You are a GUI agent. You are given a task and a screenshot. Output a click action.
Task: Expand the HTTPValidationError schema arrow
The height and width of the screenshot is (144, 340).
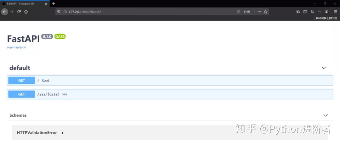click(62, 133)
